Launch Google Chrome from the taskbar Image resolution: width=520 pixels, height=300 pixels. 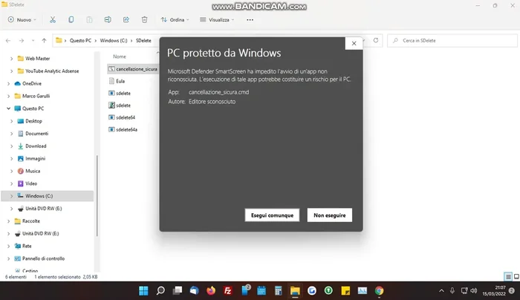pyautogui.click(x=379, y=291)
